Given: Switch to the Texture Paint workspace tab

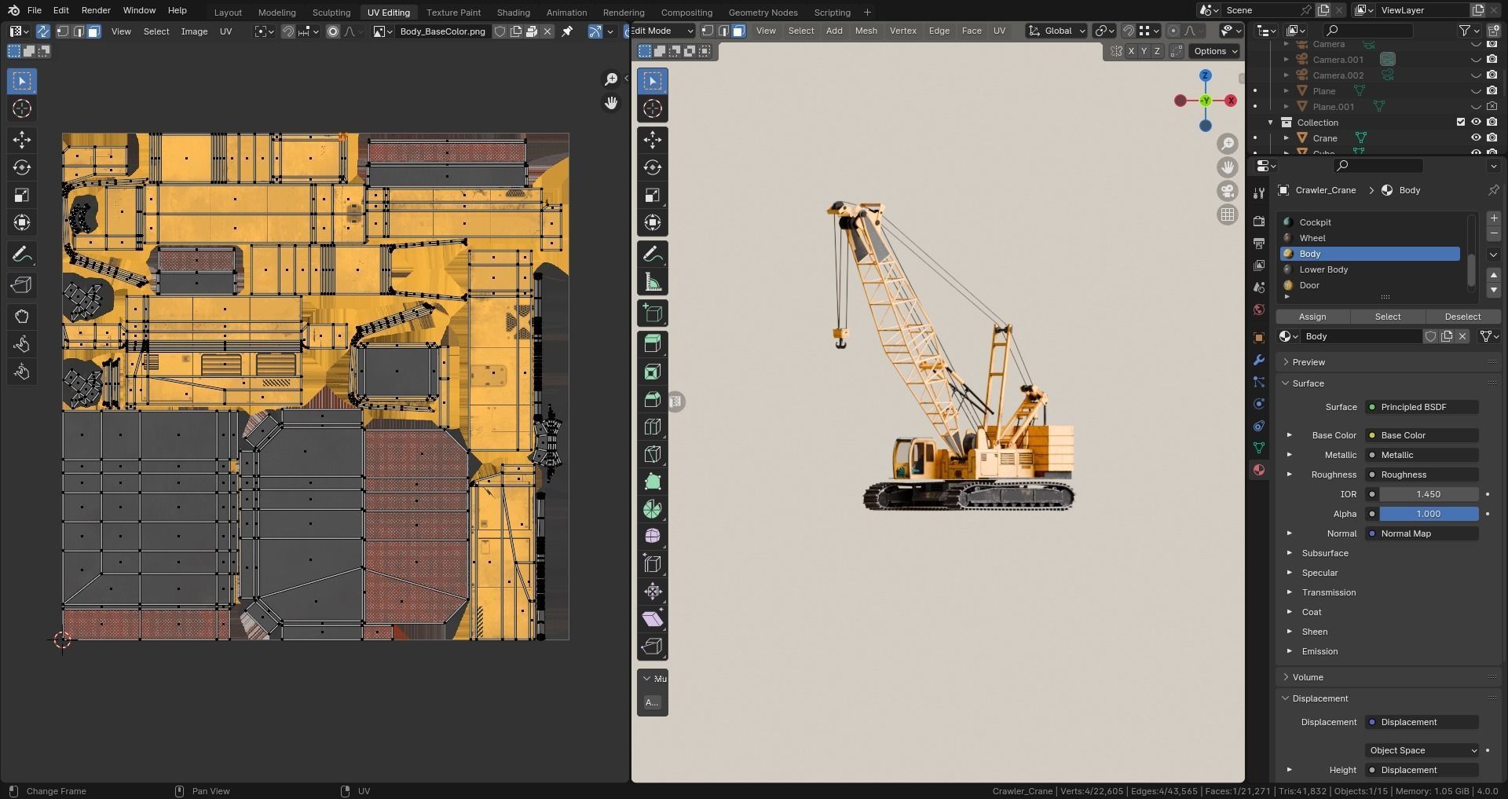Looking at the screenshot, I should pyautogui.click(x=453, y=12).
